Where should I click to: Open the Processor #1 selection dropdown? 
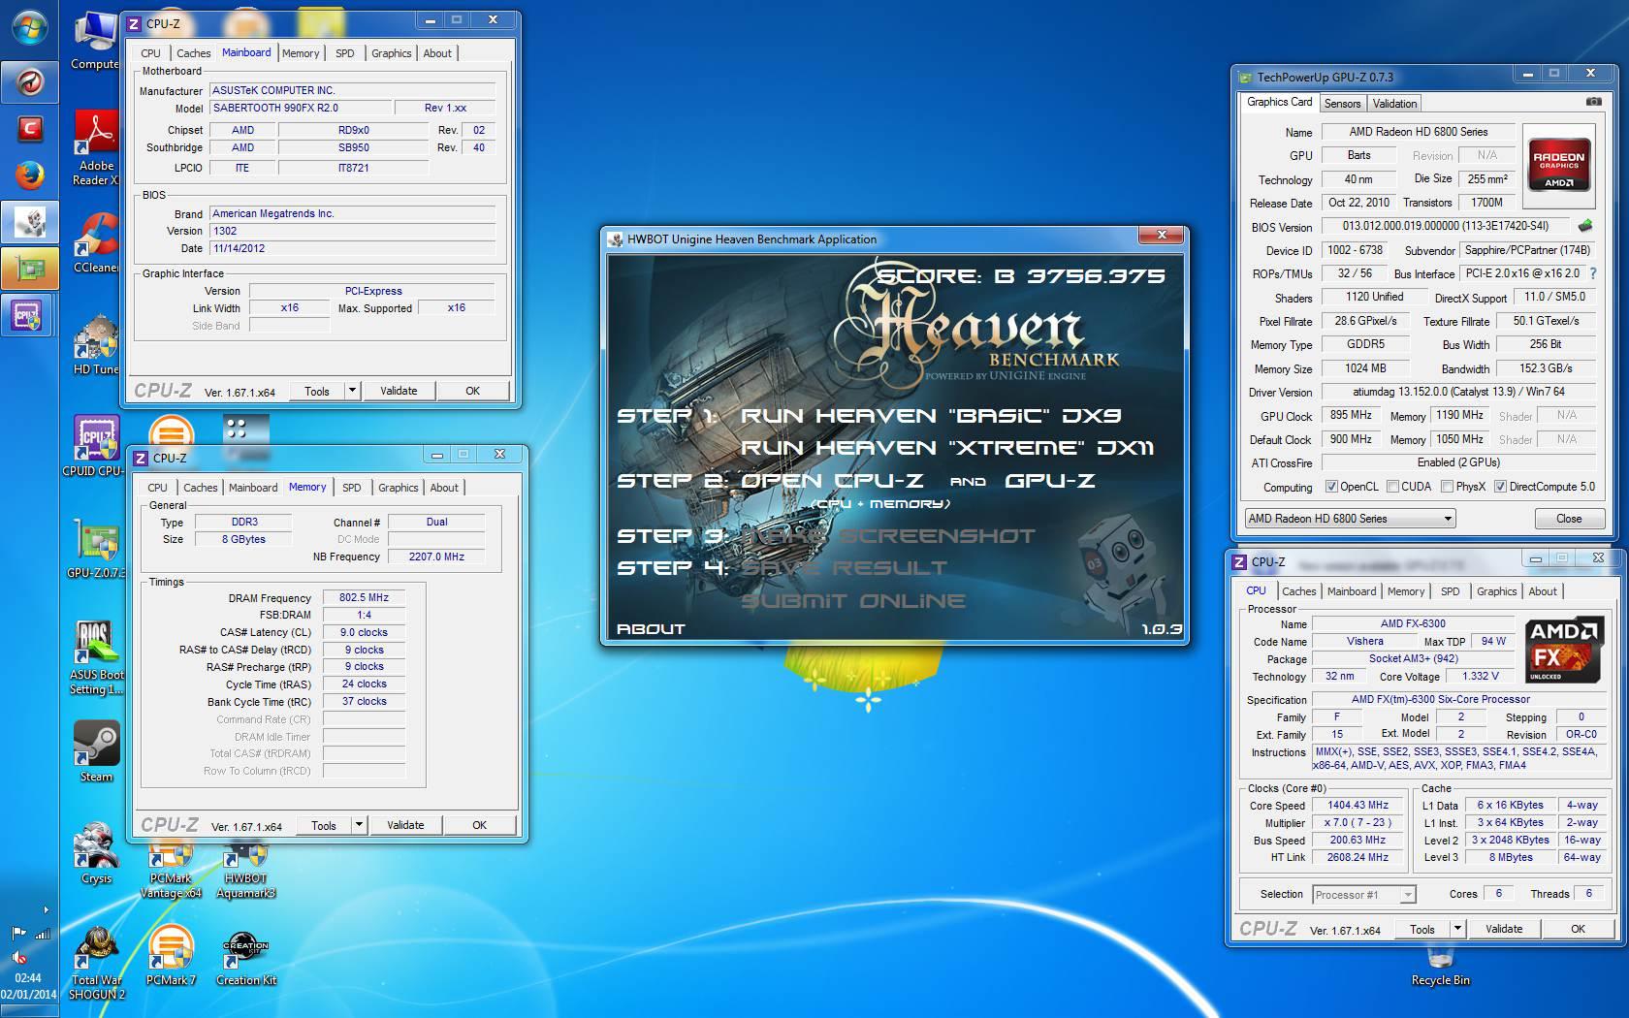(x=1364, y=894)
